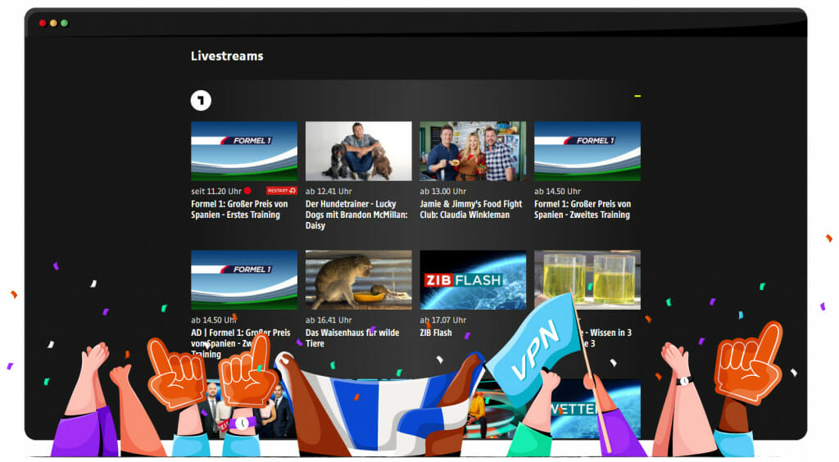Click title 'Formel 1: Großer Preis von Spanien - Zweites Training'
The height and width of the screenshot is (462, 839).
[x=583, y=210]
